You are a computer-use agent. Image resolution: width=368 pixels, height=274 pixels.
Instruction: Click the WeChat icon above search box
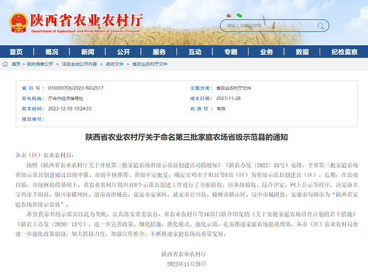tap(239, 16)
